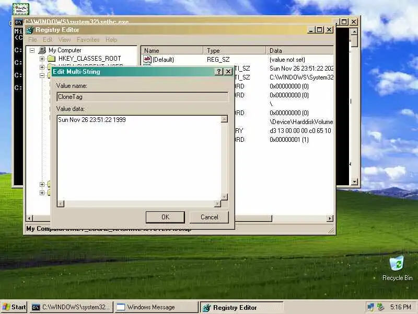418x314 pixels.
Task: Click the Name column header
Action: (x=172, y=50)
